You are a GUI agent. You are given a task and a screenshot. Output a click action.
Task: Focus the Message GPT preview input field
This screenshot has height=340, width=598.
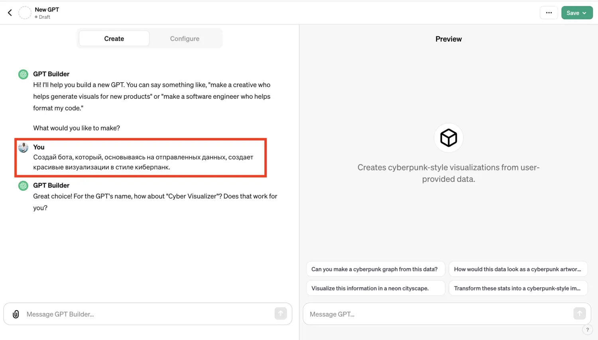439,314
